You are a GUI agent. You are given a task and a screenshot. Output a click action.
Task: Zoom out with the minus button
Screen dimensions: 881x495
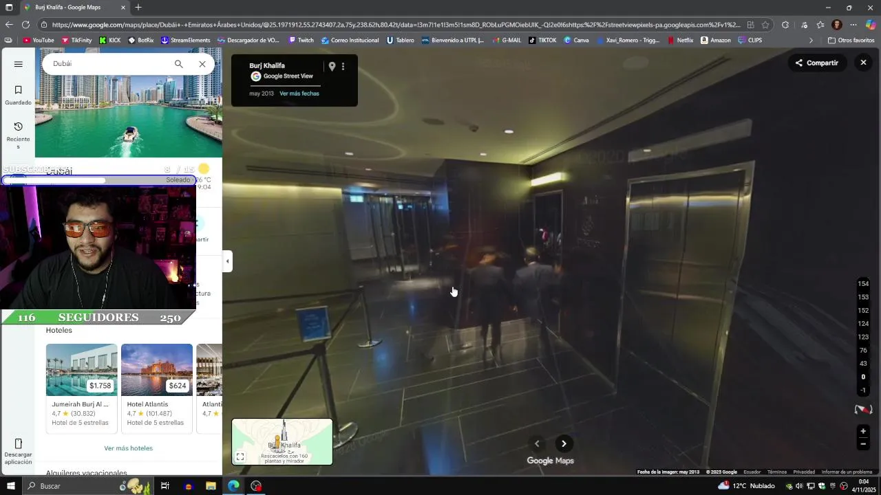(863, 444)
